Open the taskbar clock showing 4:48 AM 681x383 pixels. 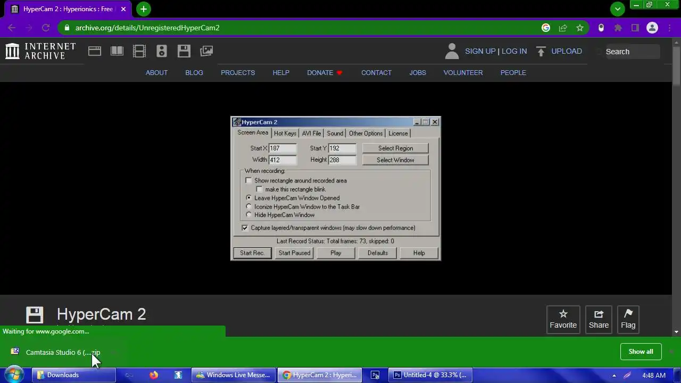coord(654,375)
